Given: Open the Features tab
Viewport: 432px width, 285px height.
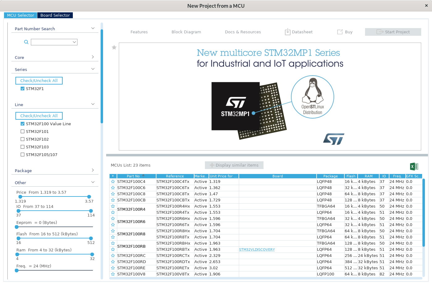Looking at the screenshot, I should click(x=139, y=32).
